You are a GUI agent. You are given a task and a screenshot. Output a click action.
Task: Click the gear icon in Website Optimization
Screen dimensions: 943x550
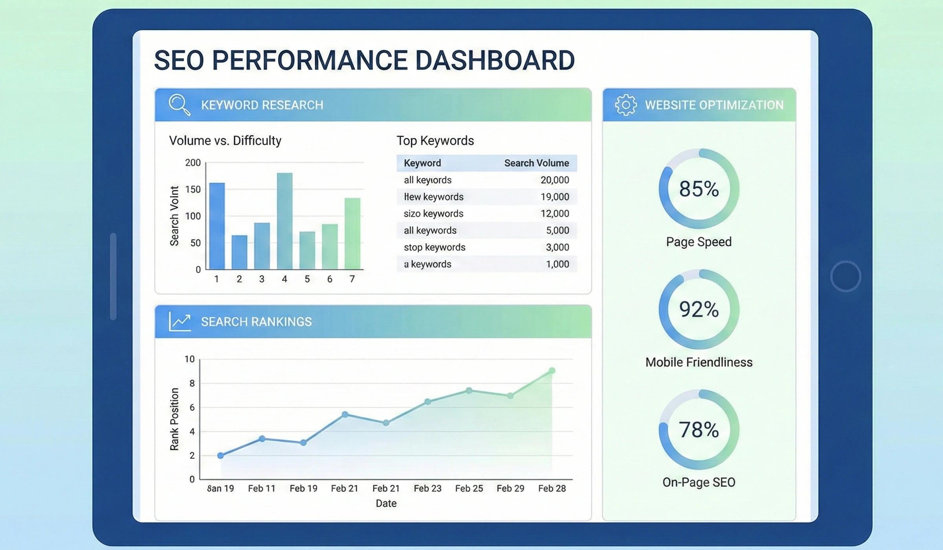click(626, 104)
